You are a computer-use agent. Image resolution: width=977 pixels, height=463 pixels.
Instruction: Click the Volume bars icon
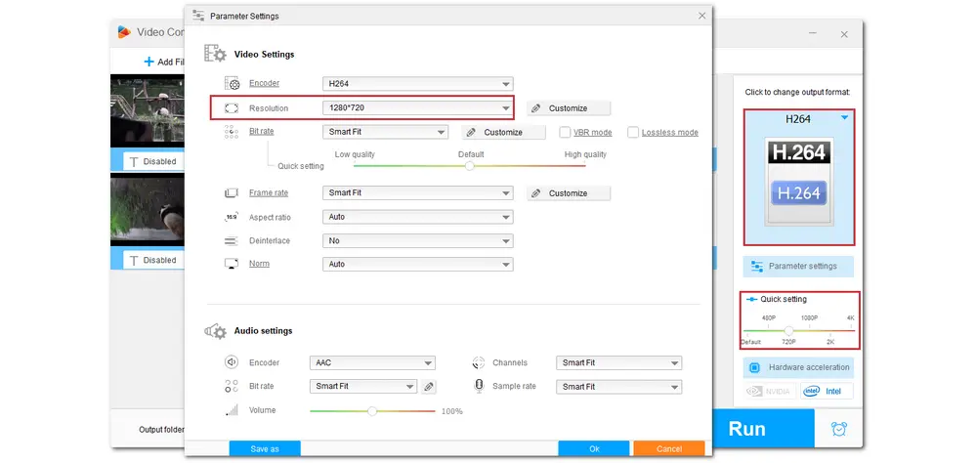(232, 410)
